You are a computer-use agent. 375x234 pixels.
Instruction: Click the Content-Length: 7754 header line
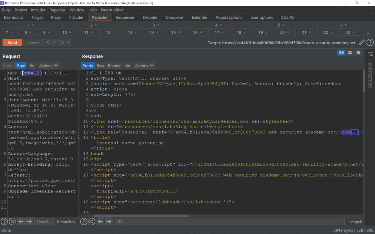pos(113,95)
